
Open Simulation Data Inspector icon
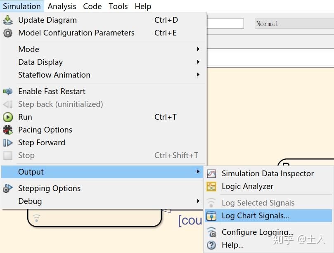point(211,174)
